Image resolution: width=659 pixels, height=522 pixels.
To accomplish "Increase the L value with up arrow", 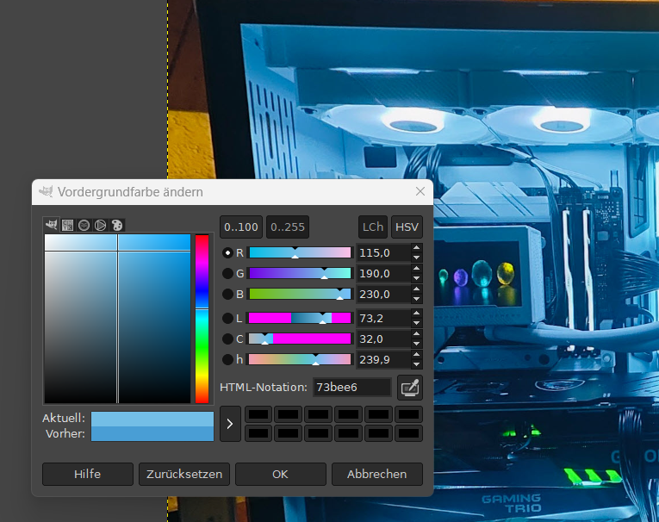I will point(416,314).
